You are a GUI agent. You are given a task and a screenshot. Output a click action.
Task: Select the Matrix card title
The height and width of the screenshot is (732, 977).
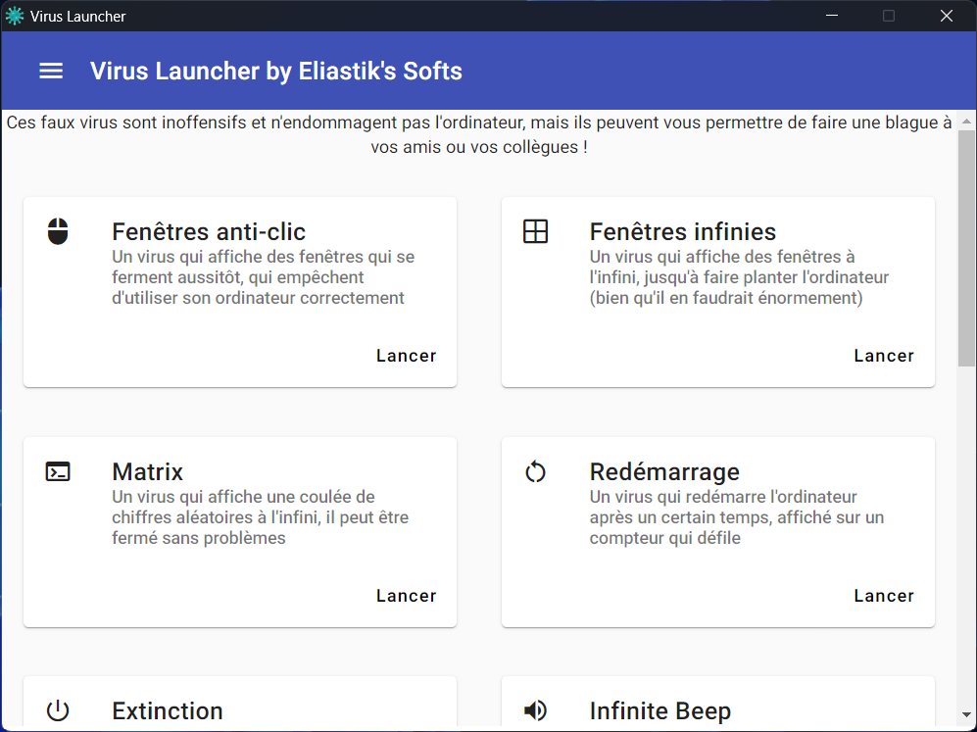tap(148, 471)
